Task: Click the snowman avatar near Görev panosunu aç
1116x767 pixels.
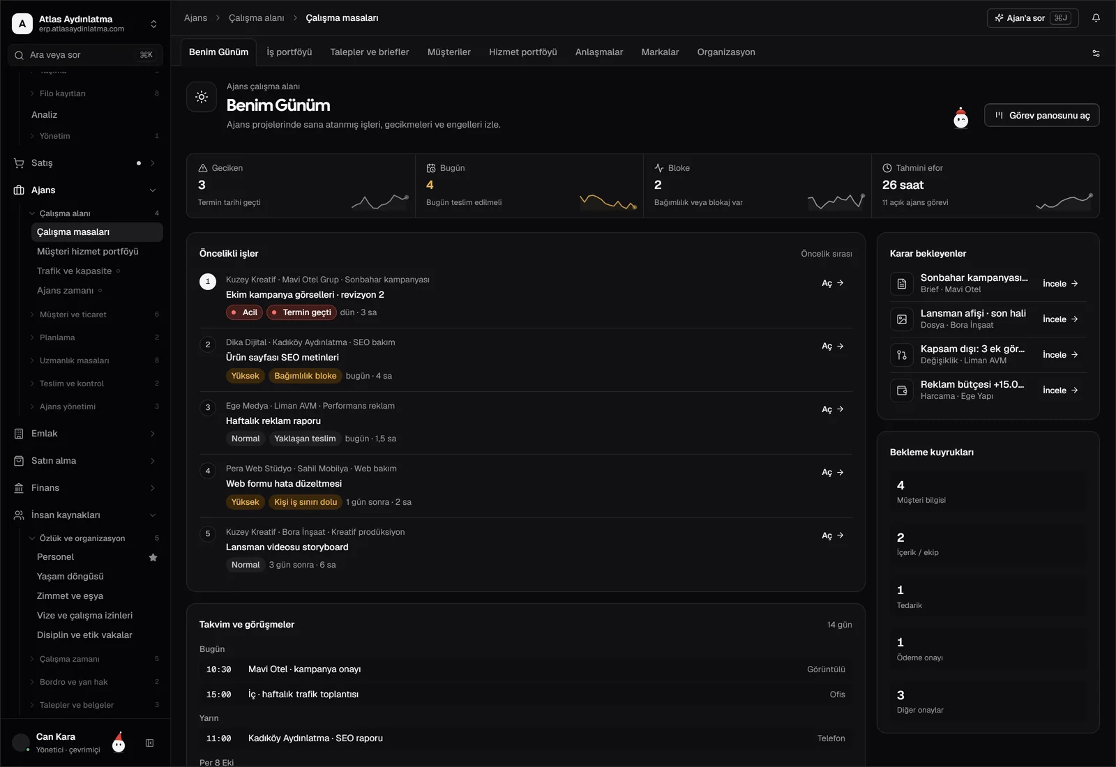Action: point(961,117)
